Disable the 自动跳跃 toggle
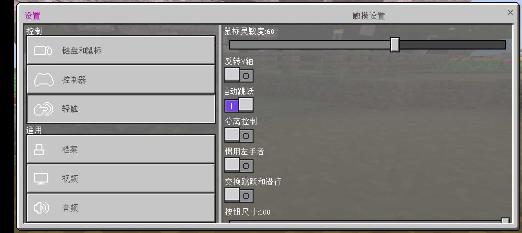The width and height of the screenshot is (522, 233). click(x=239, y=105)
